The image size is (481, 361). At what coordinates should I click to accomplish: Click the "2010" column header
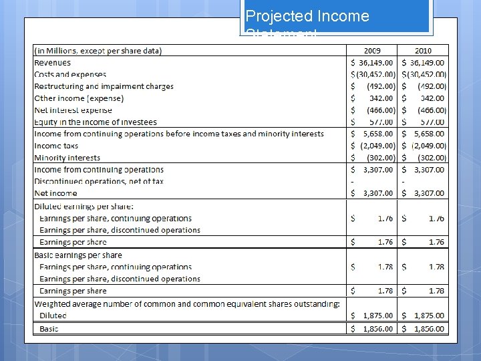423,51
